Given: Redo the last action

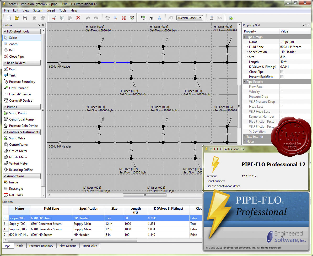Looking at the screenshot, I should pos(96,18).
